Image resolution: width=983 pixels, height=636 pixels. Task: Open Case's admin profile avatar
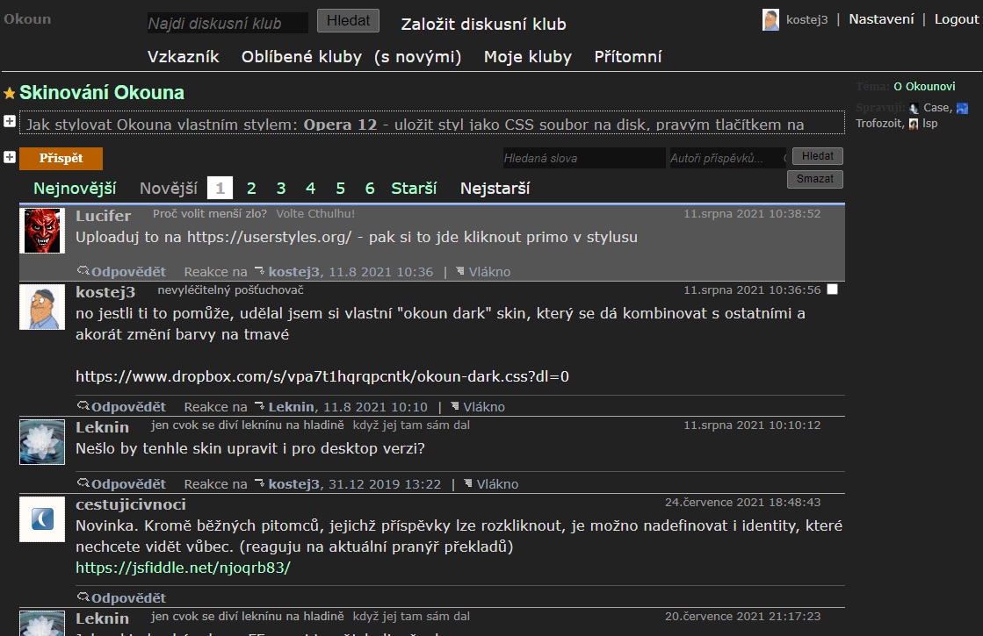point(914,108)
